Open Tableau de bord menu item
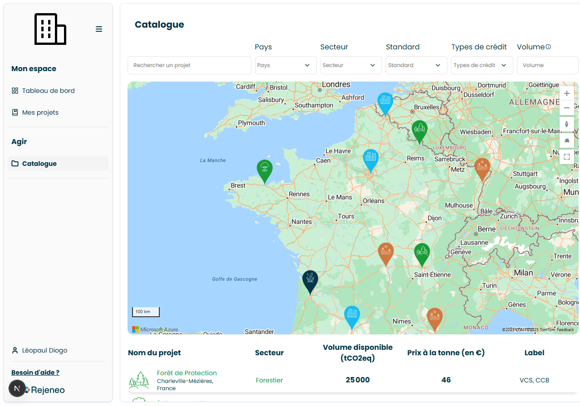Image resolution: width=580 pixels, height=406 pixels. pos(48,91)
